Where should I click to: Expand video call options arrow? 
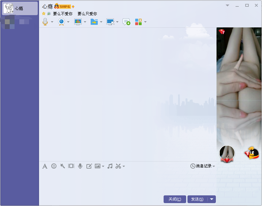pos(68,22)
